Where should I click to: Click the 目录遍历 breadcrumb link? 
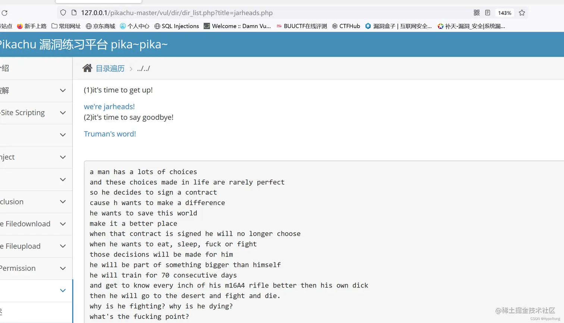click(110, 69)
